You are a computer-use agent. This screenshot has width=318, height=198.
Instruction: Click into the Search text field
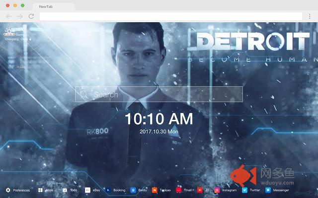(x=159, y=94)
